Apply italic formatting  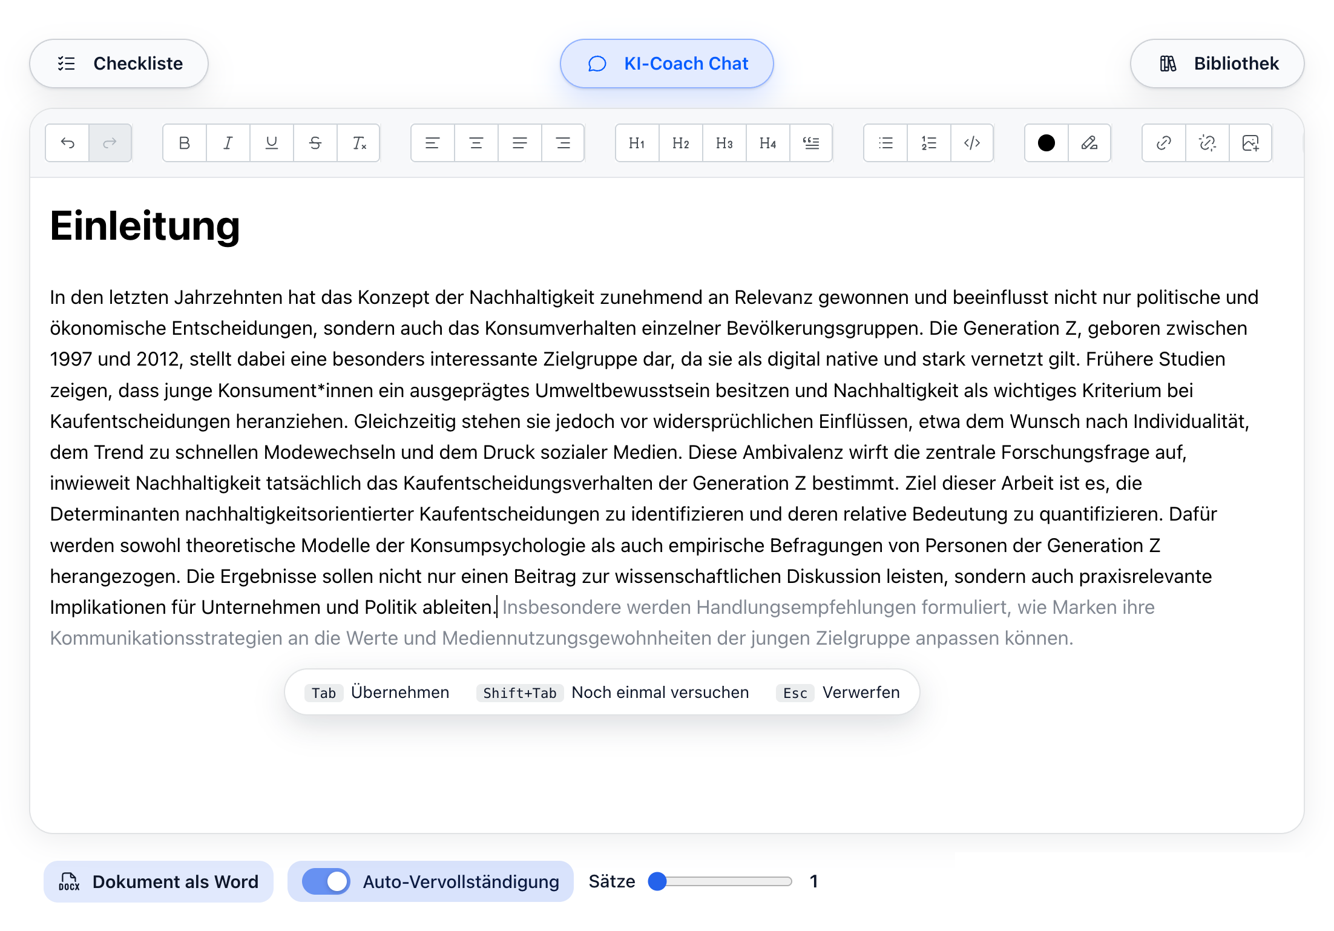[x=228, y=143]
